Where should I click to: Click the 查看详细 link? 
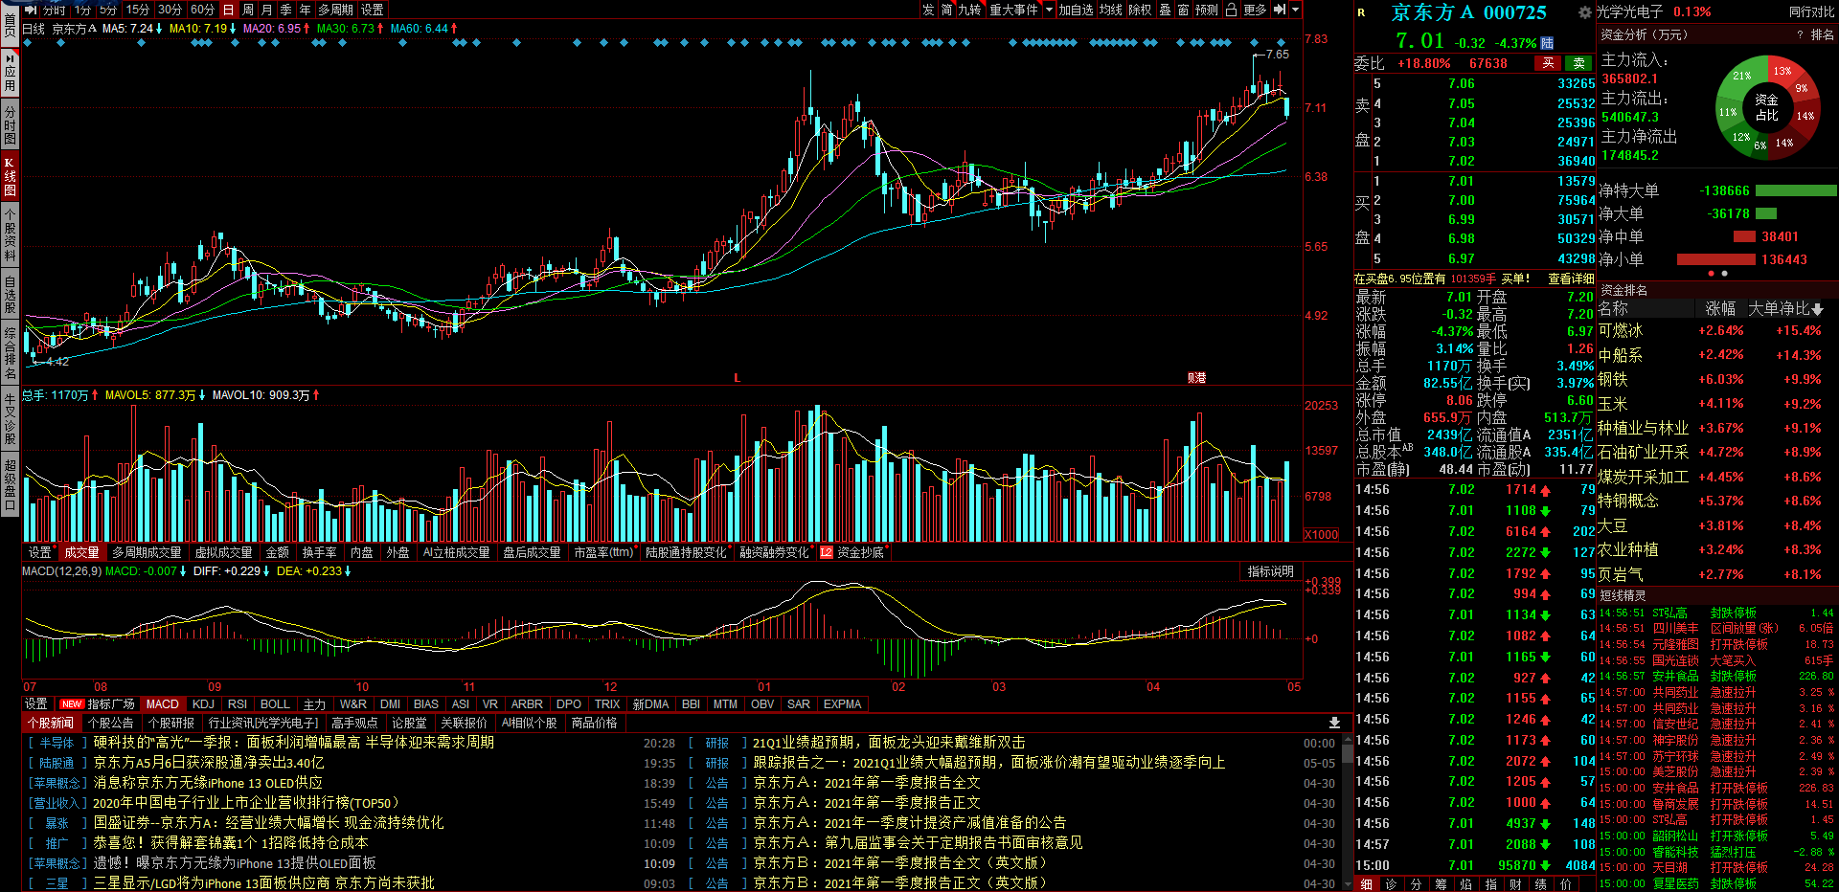(1572, 279)
